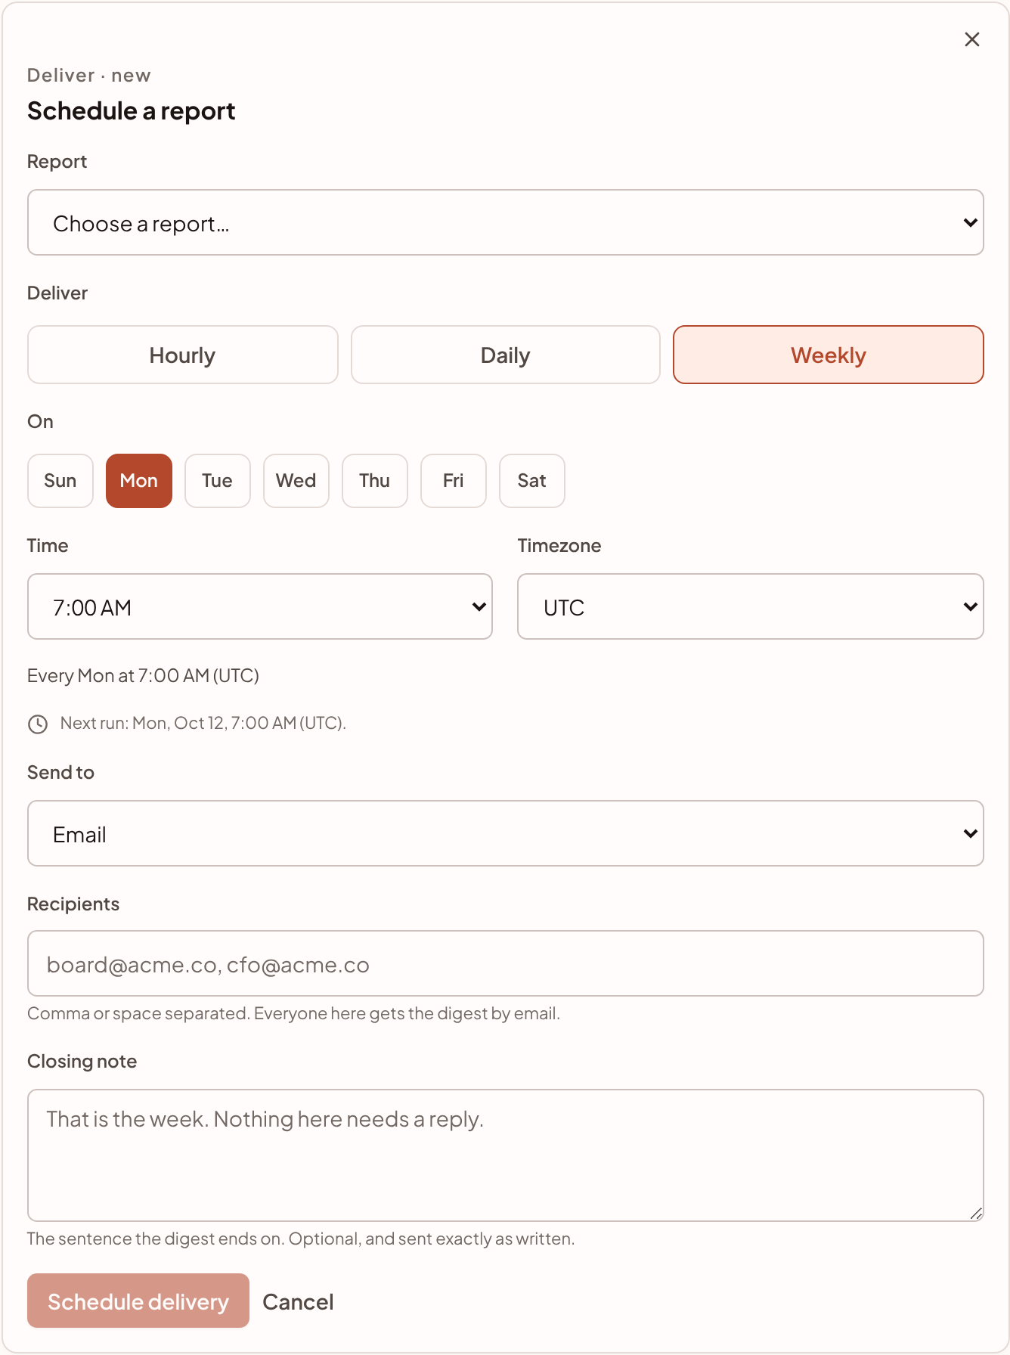Select the Daily delivery frequency
The image size is (1010, 1355).
[x=506, y=355]
